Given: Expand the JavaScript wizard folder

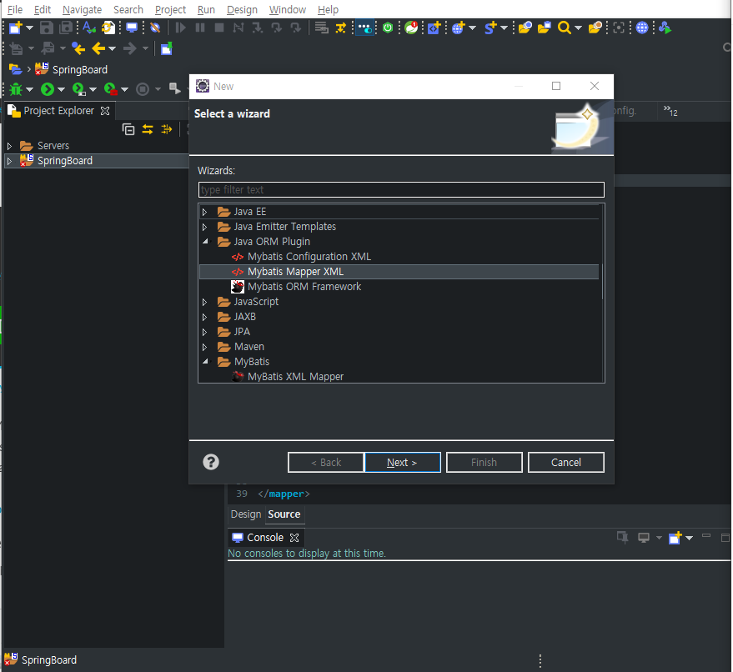Looking at the screenshot, I should [x=205, y=303].
